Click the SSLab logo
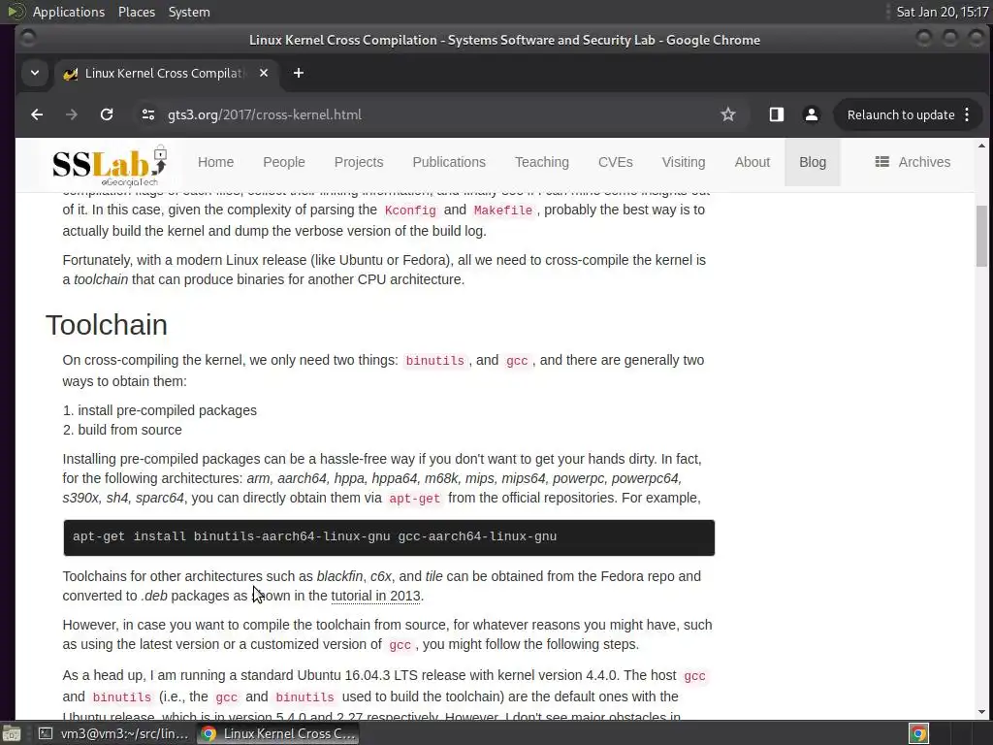The height and width of the screenshot is (745, 993). tap(111, 165)
